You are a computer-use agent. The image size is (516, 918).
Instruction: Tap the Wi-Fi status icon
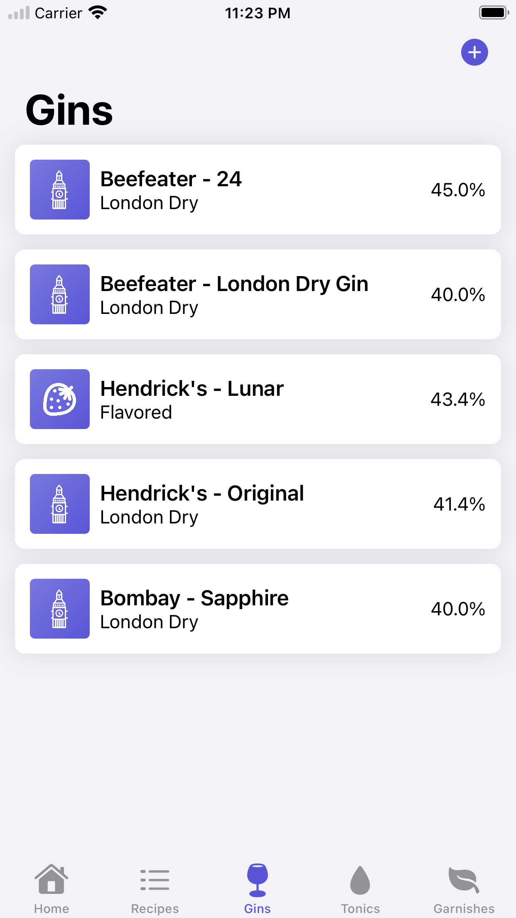[98, 13]
